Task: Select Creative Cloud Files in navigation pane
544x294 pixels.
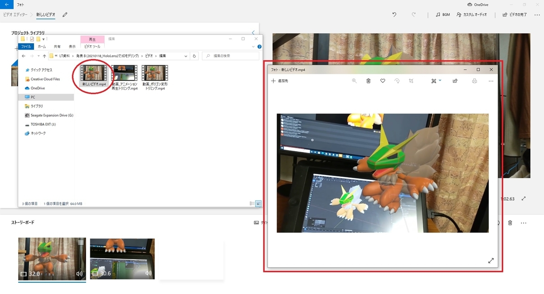Action: point(42,79)
